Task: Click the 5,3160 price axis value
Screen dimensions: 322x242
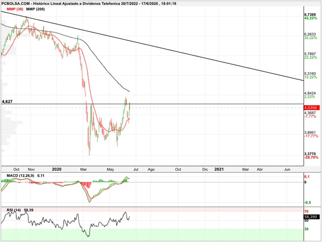Action: [310, 74]
